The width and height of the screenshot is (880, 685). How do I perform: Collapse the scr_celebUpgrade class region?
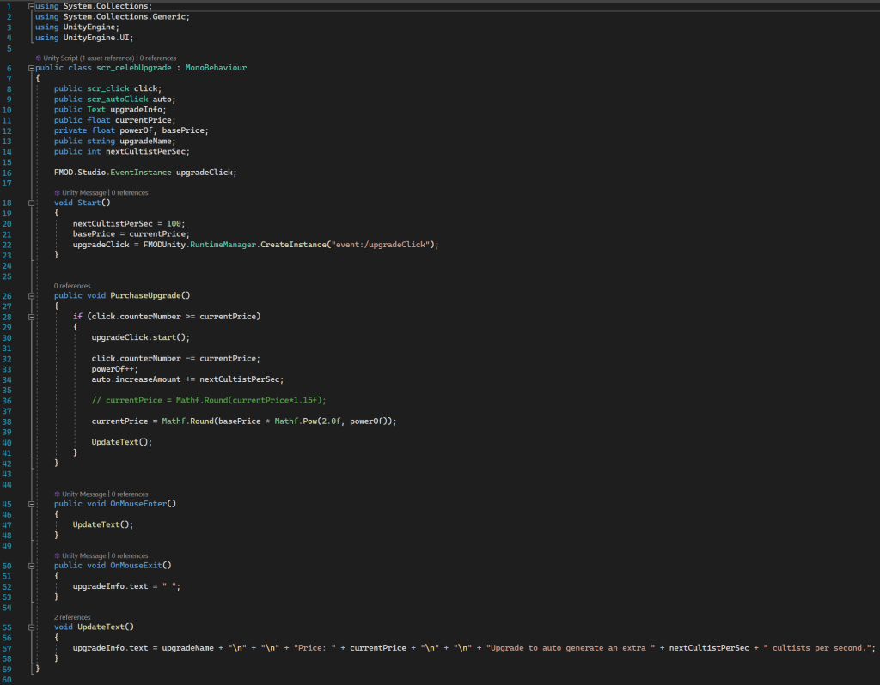32,68
